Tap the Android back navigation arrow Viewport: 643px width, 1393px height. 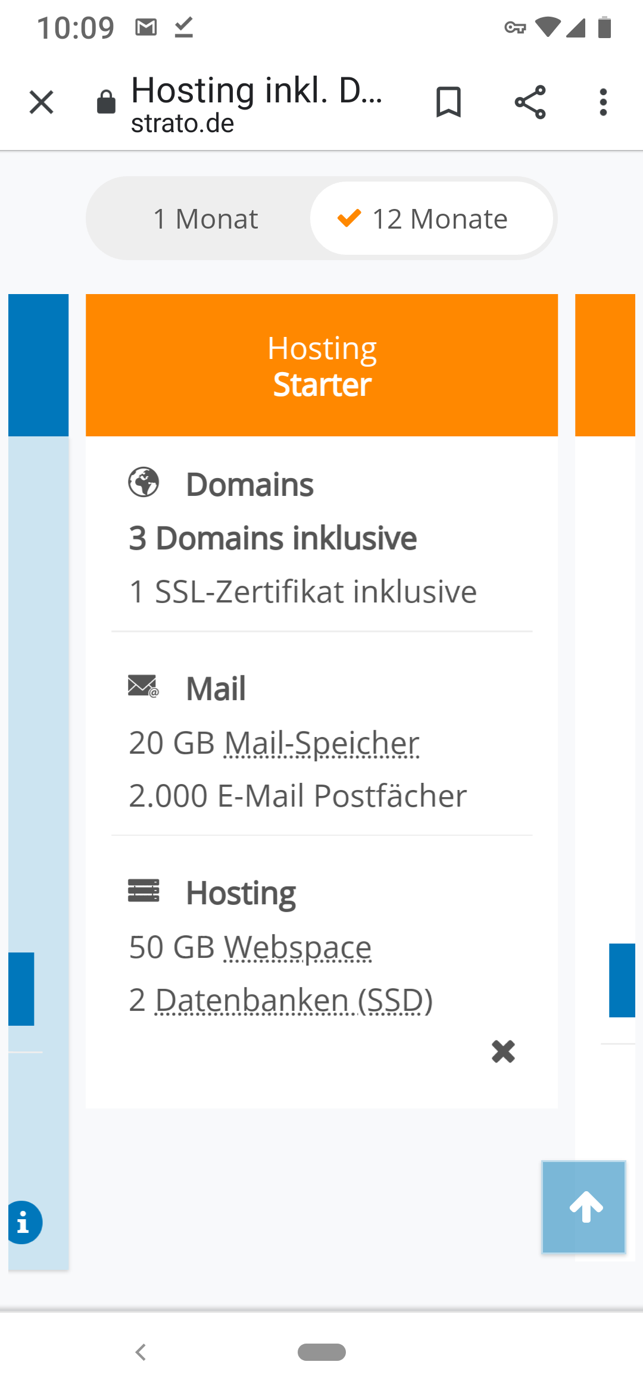tap(141, 1353)
